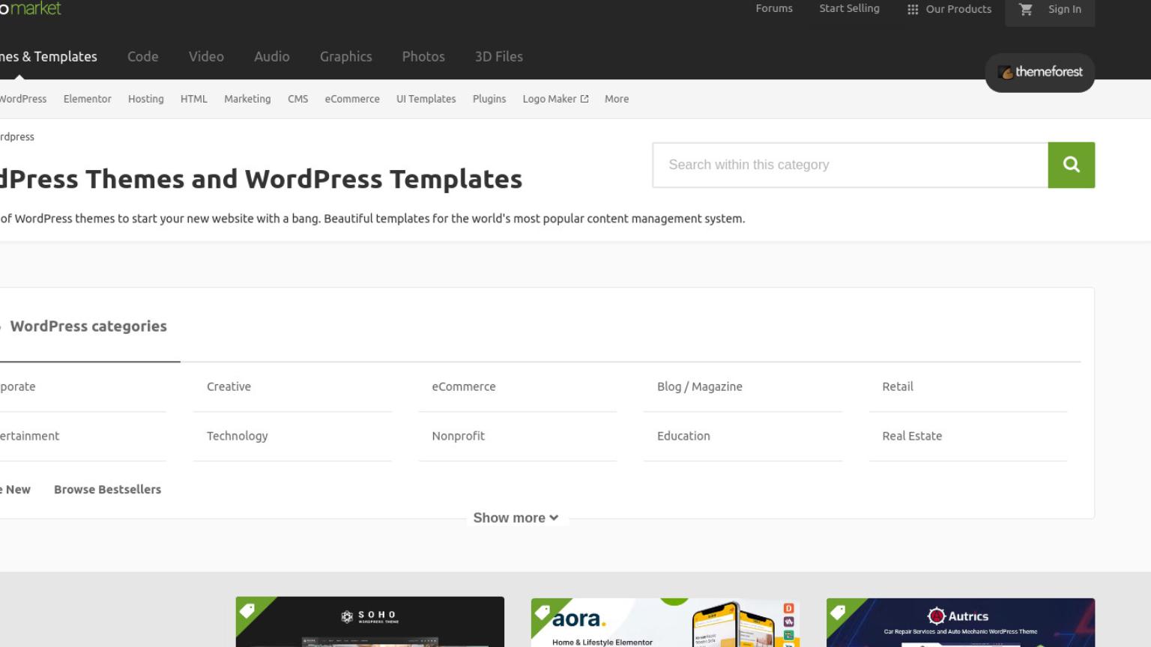1151x647 pixels.
Task: Open the Autrics theme thumbnail
Action: pyautogui.click(x=961, y=622)
